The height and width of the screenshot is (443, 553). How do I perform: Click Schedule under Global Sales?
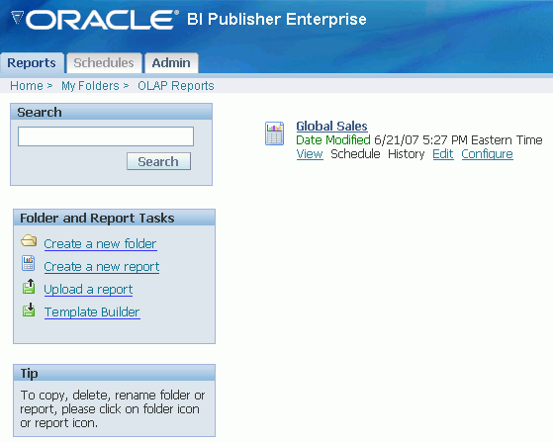(x=355, y=154)
